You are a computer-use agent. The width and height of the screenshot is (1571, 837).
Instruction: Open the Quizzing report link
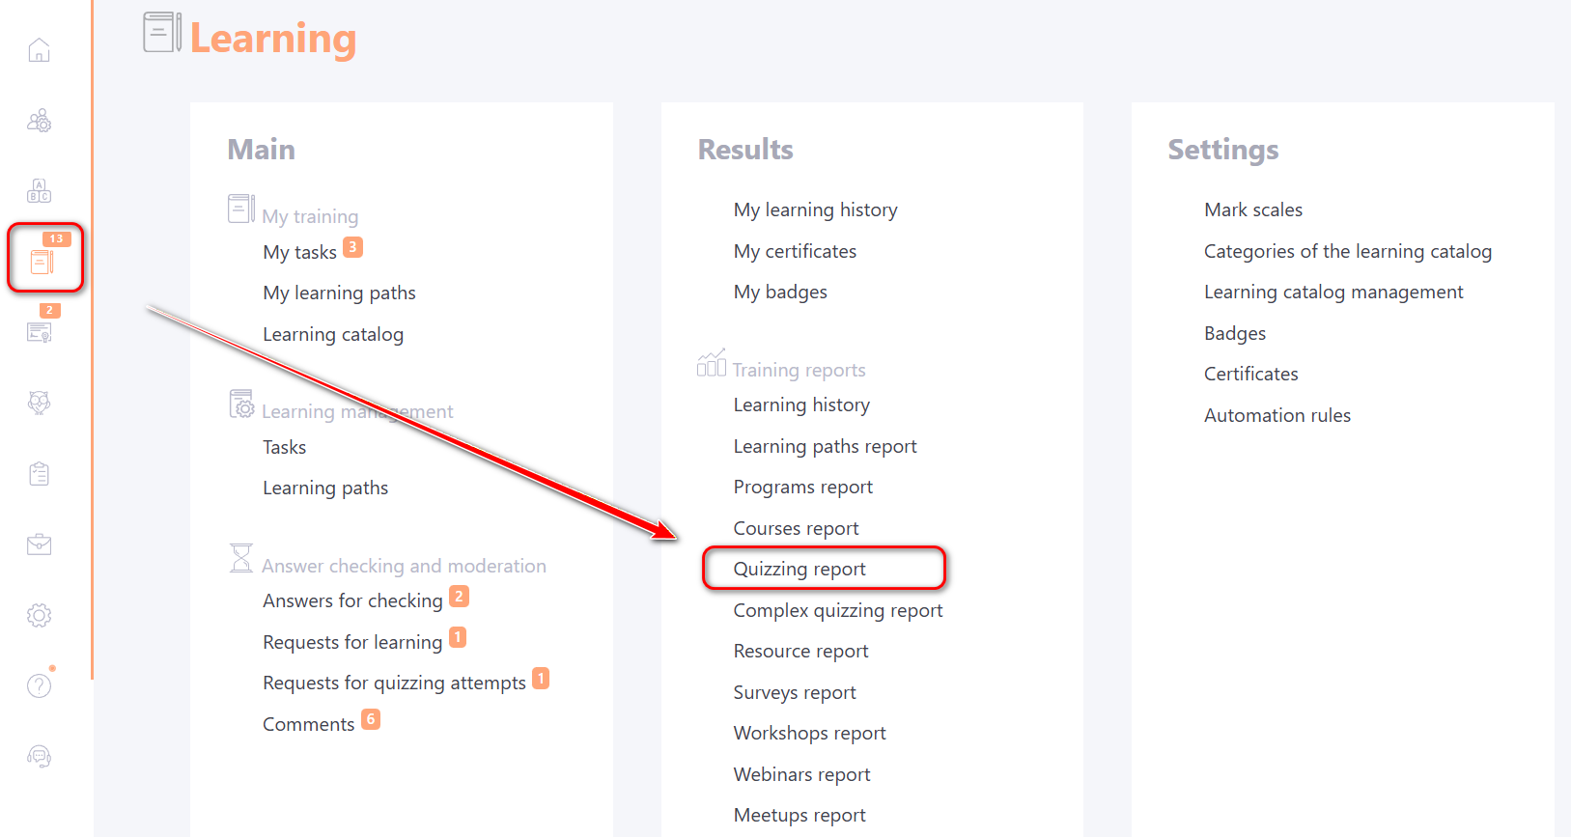pos(800,569)
